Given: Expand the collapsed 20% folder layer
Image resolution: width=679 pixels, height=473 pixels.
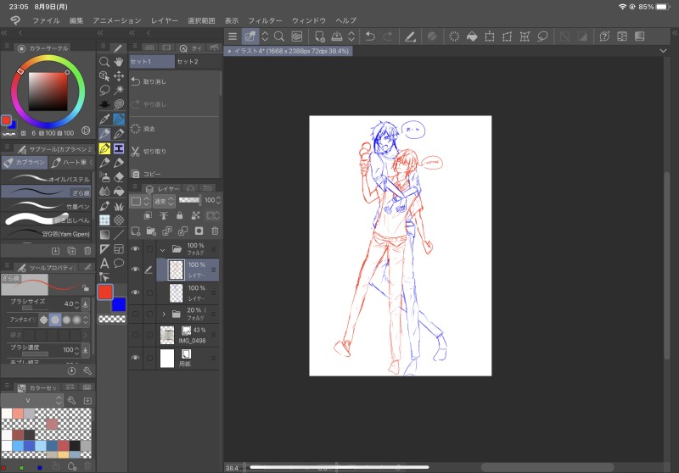Looking at the screenshot, I should pos(164,314).
